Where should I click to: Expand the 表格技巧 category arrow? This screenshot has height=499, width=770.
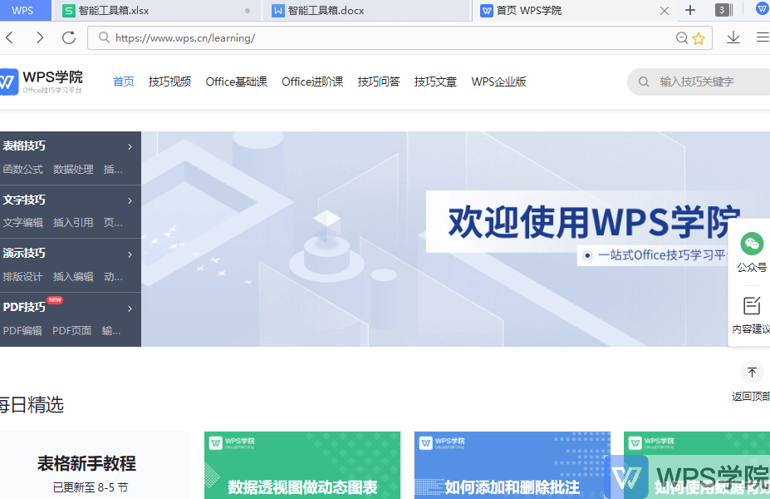(x=130, y=146)
